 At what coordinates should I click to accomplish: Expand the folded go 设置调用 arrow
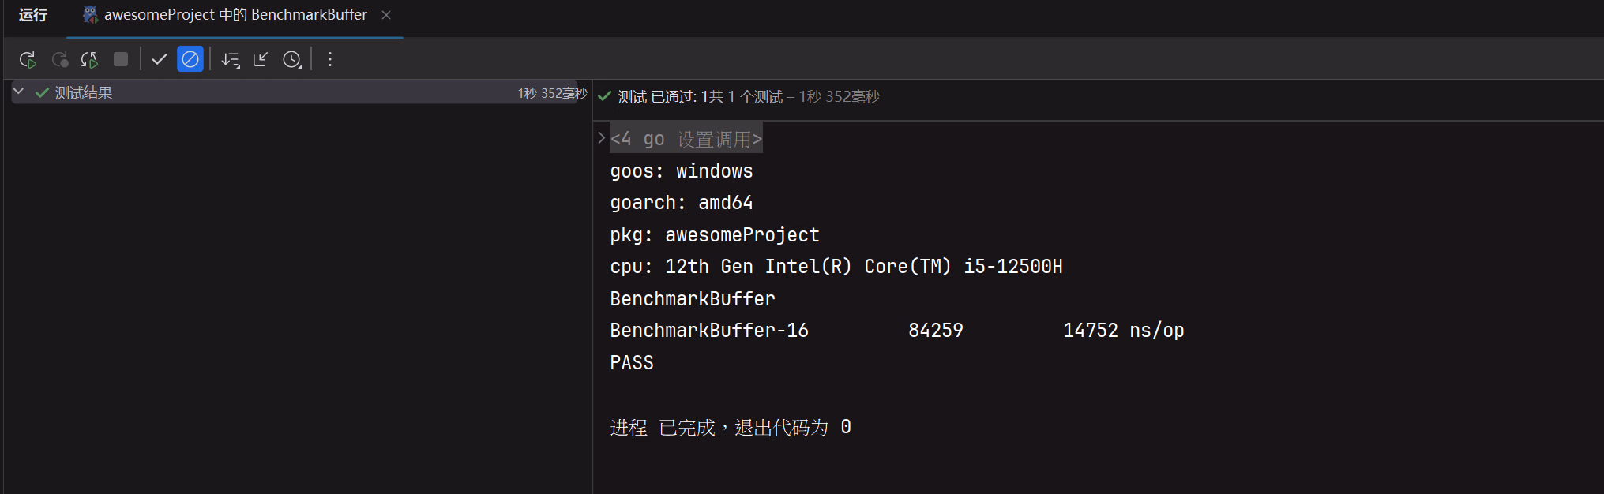click(601, 138)
